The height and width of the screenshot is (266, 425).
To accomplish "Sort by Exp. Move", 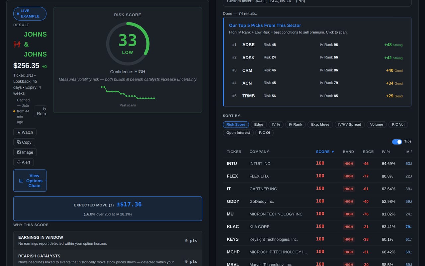I will click(320, 124).
